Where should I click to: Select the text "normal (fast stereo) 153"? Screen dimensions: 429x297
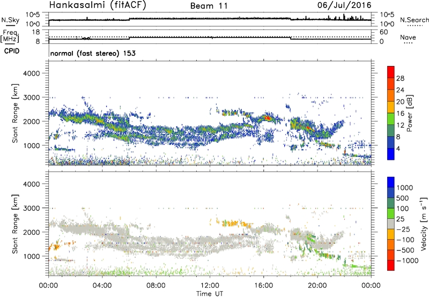pyautogui.click(x=93, y=53)
